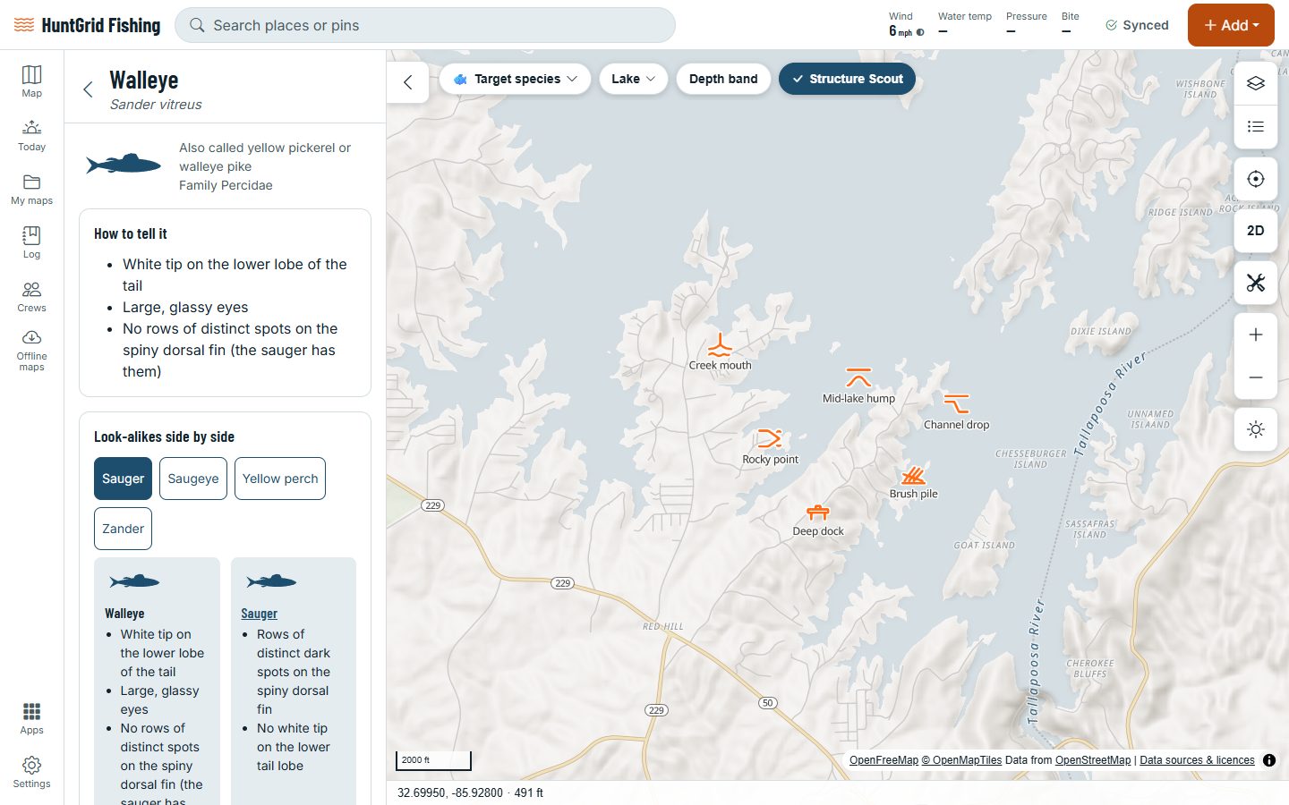Open the Map sidebar section
1289x805 pixels.
point(31,81)
